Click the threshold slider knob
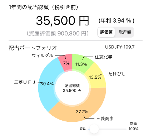This screenshot has width=143, height=140. pyautogui.click(x=94, y=129)
